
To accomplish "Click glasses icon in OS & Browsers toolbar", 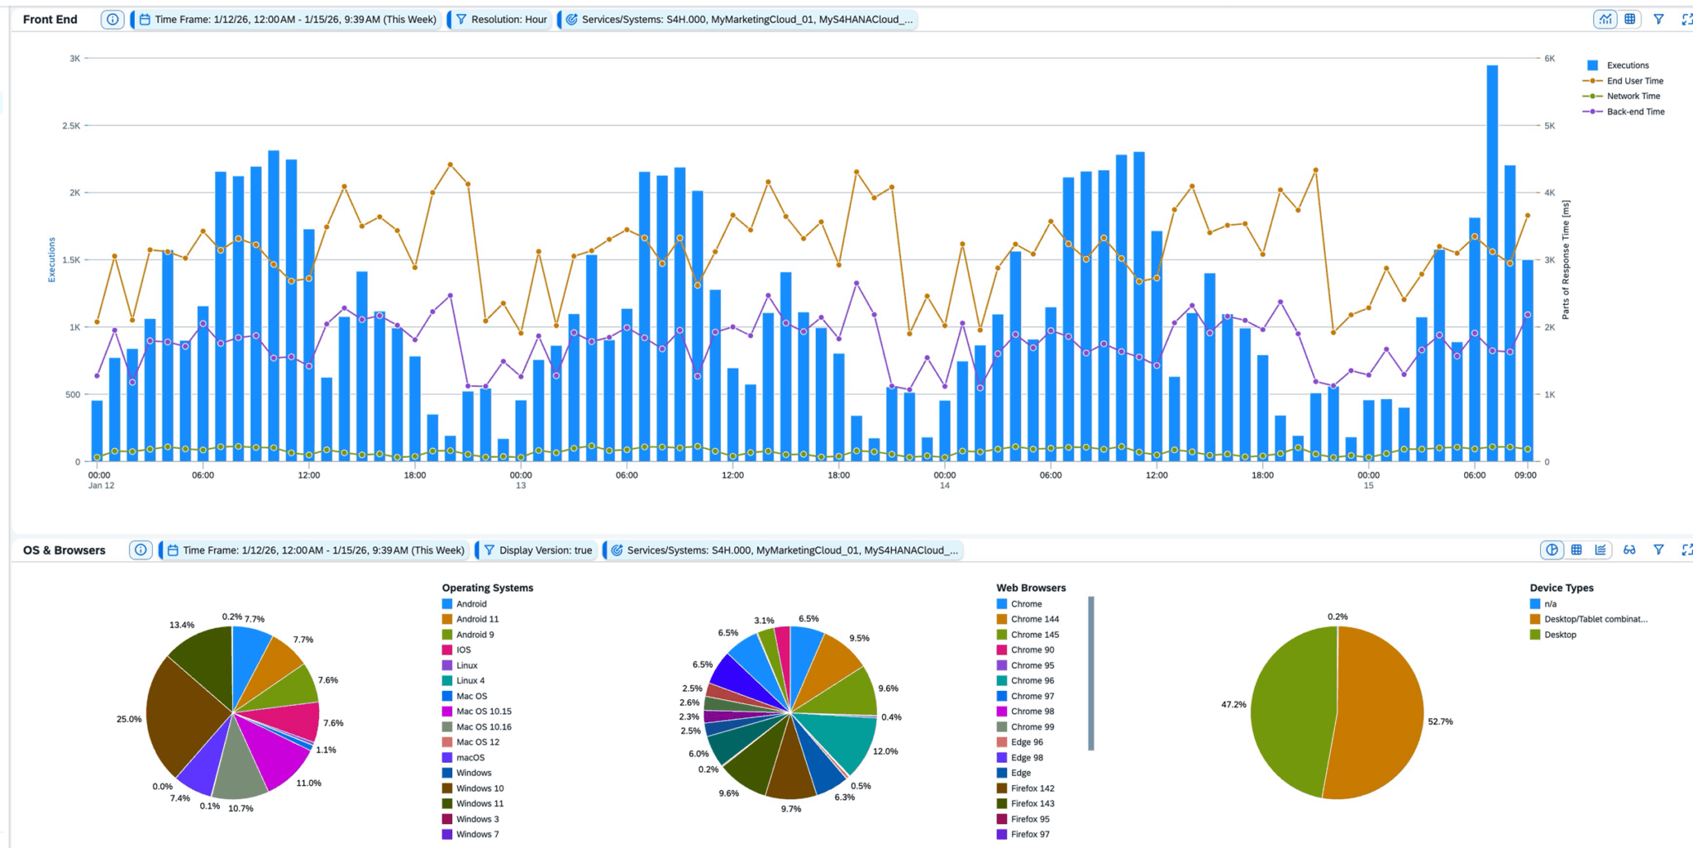I will pos(1629,550).
